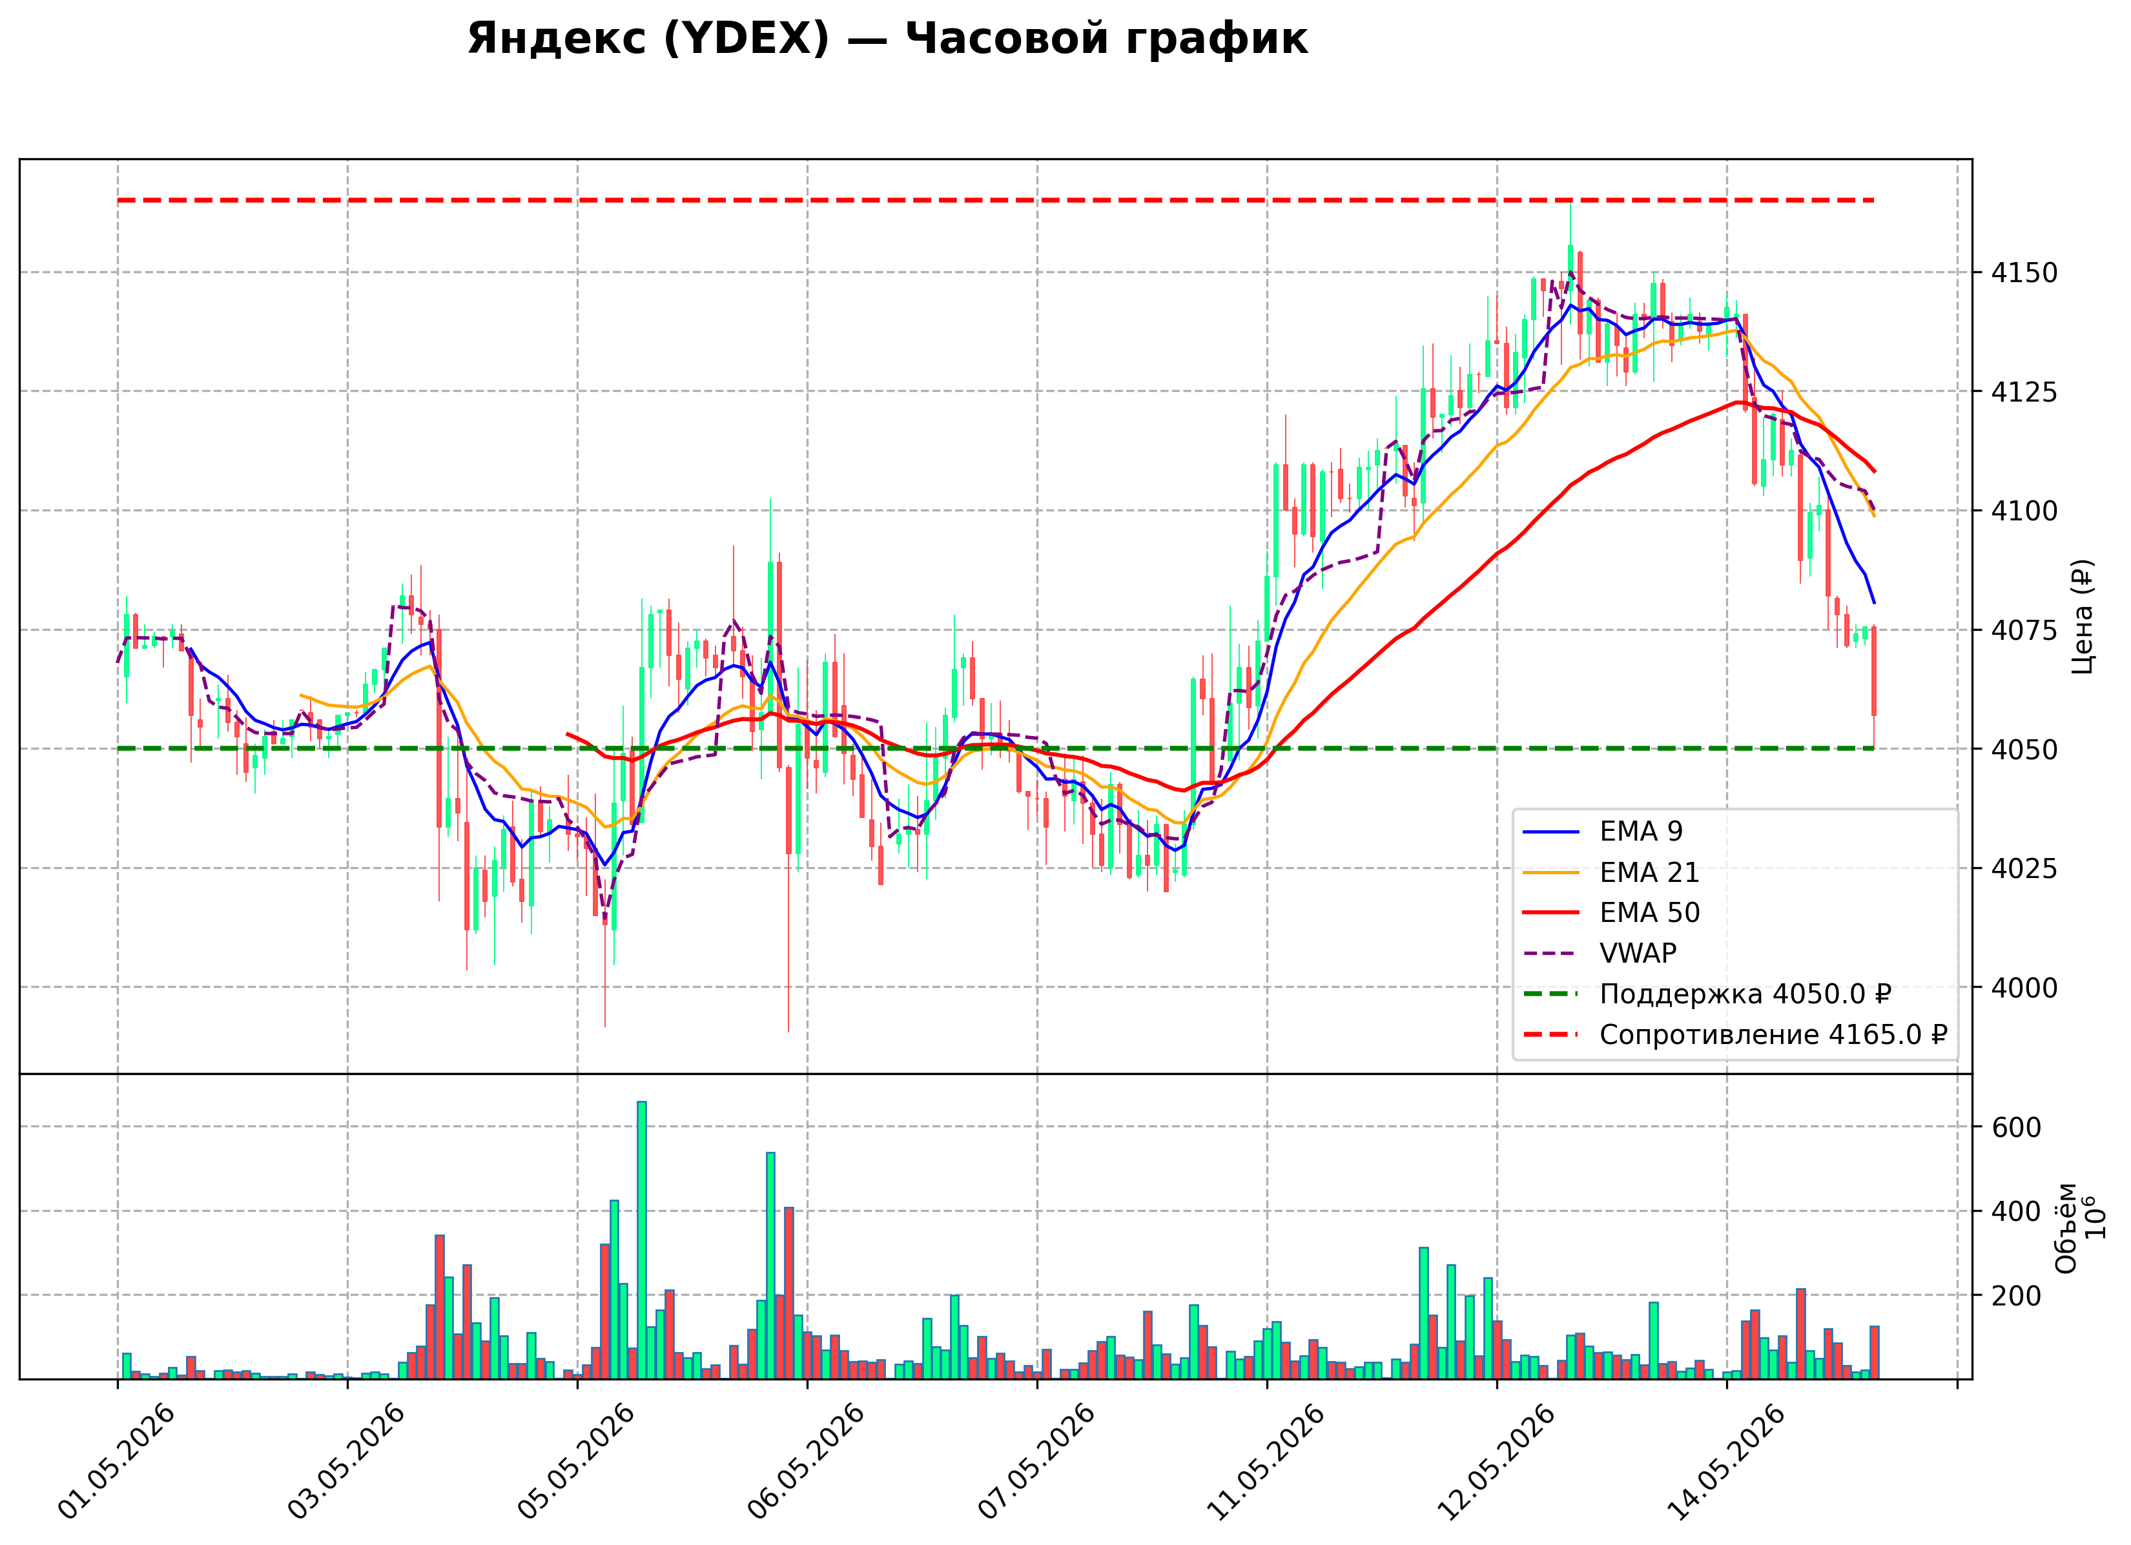Viewport: 2131px width, 1545px height.
Task: Click the 4050 price axis label
Action: pyautogui.click(x=2025, y=750)
